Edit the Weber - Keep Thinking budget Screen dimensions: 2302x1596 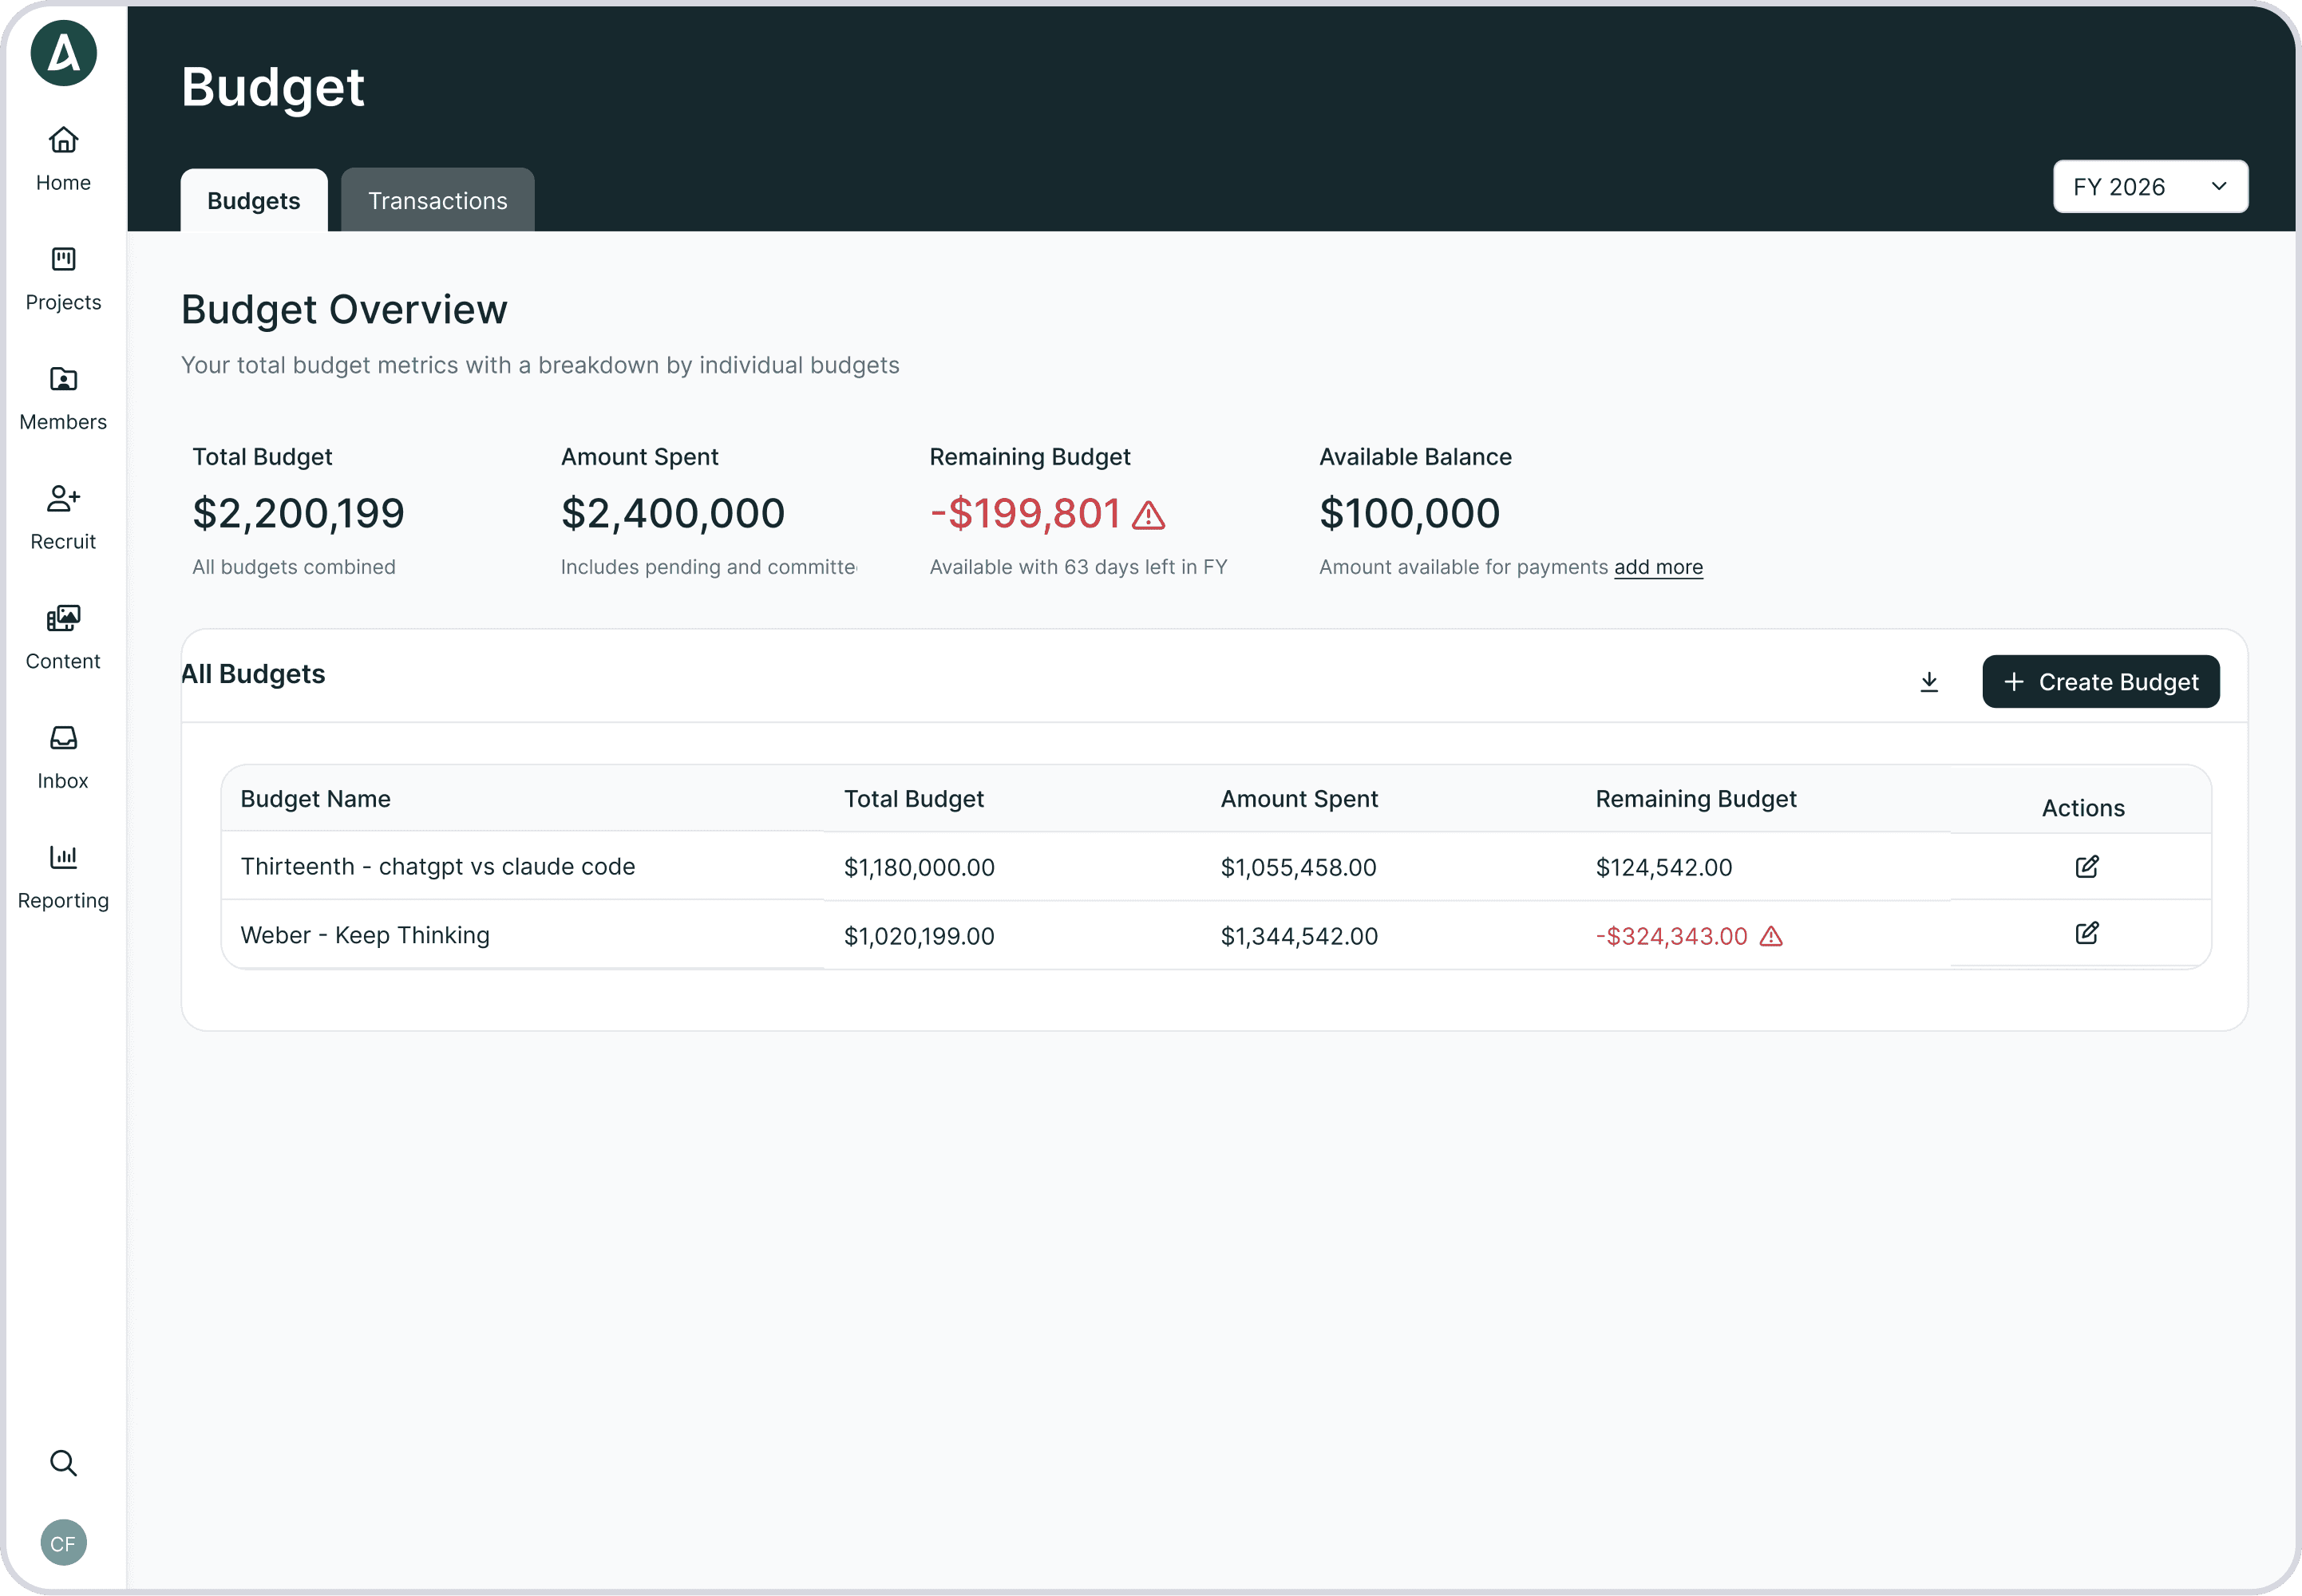tap(2087, 933)
